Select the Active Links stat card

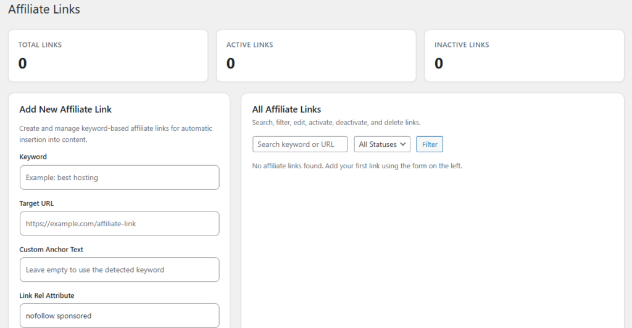tap(316, 55)
